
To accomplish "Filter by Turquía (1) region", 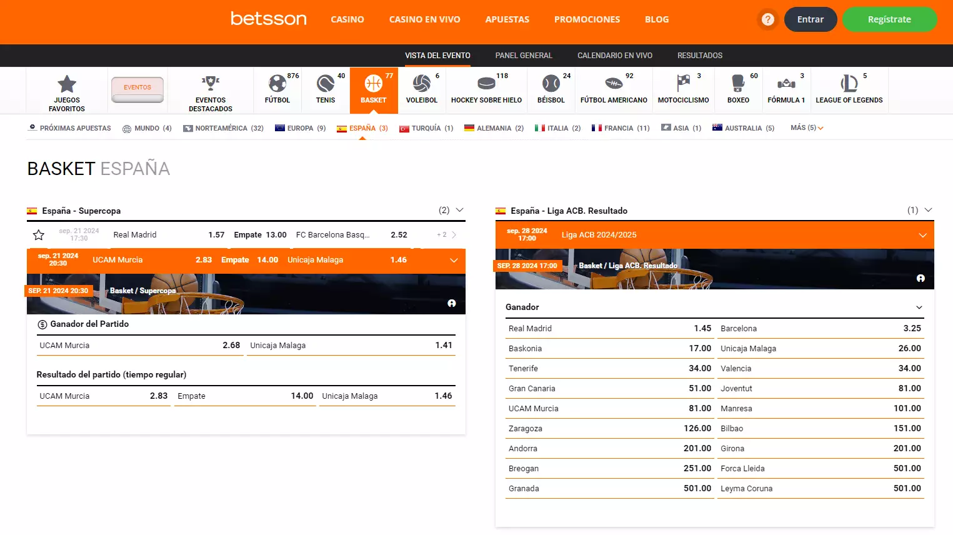I will click(x=426, y=128).
